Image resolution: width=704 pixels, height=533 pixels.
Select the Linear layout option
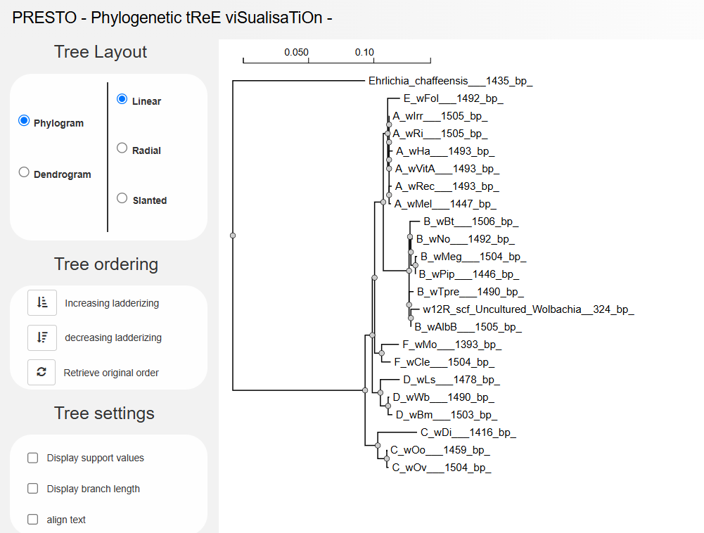pos(122,99)
